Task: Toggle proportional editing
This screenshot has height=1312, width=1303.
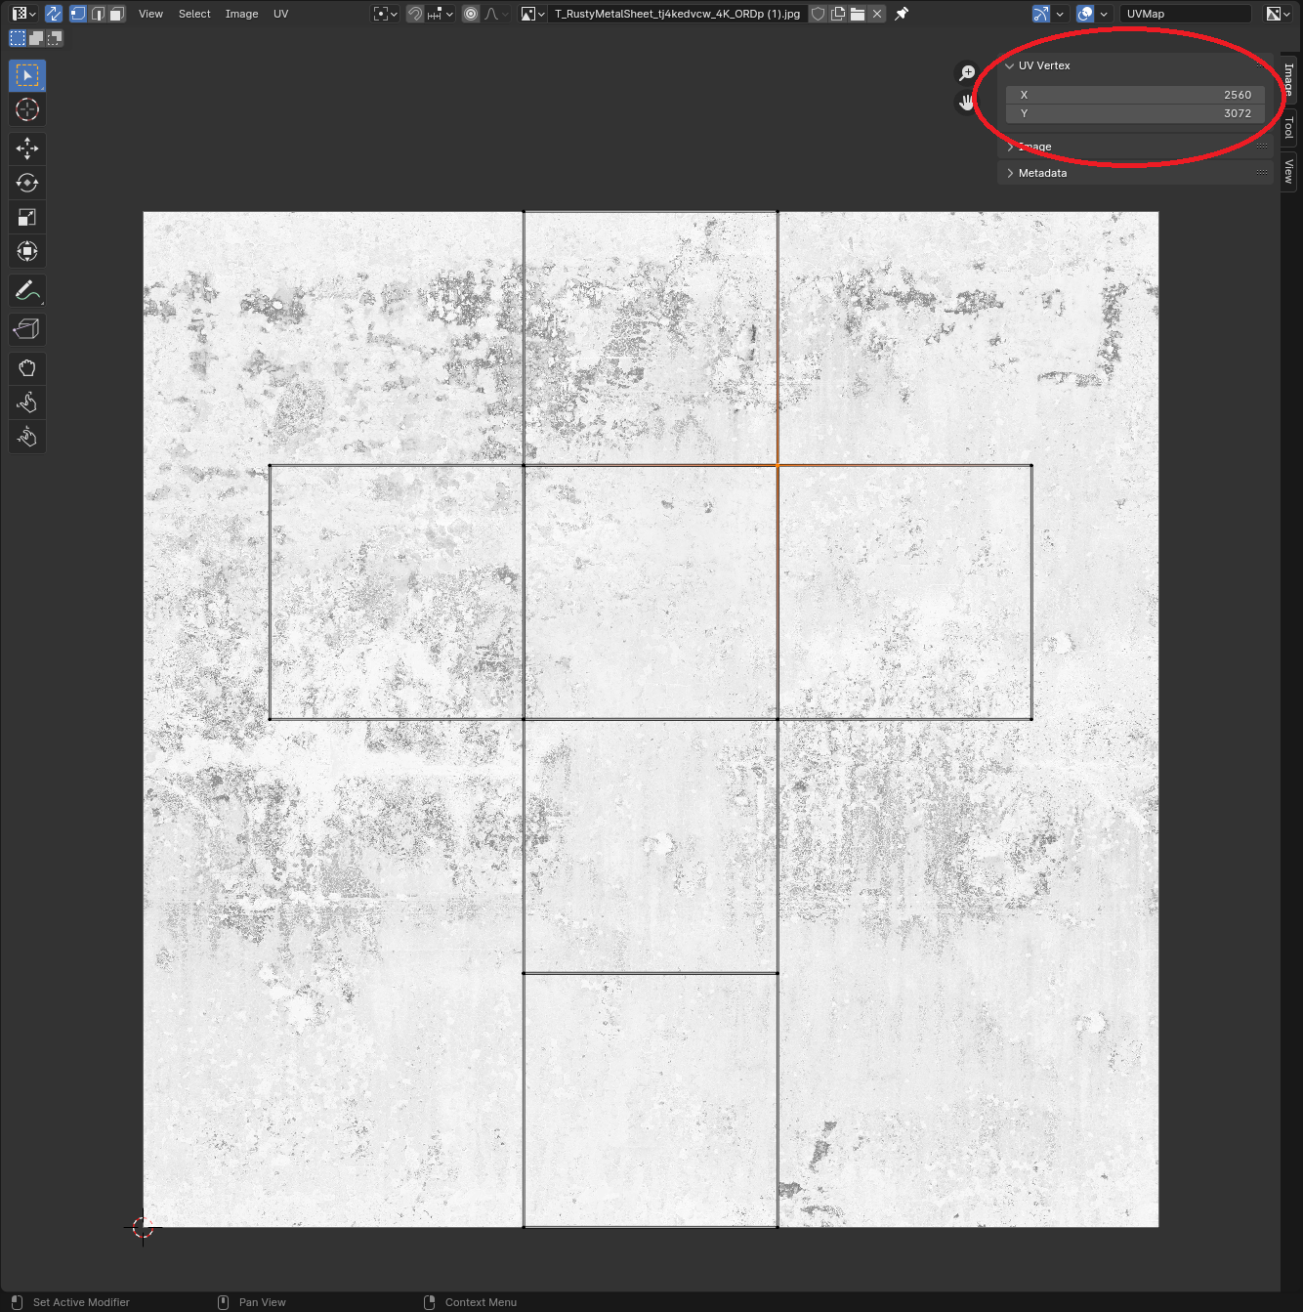Action: pos(471,14)
